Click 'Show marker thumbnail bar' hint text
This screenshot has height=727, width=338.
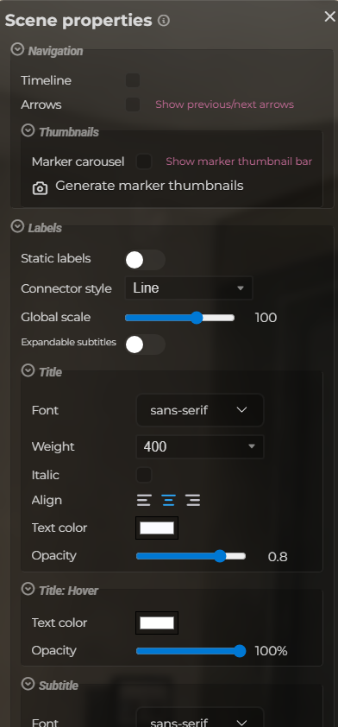tap(239, 161)
